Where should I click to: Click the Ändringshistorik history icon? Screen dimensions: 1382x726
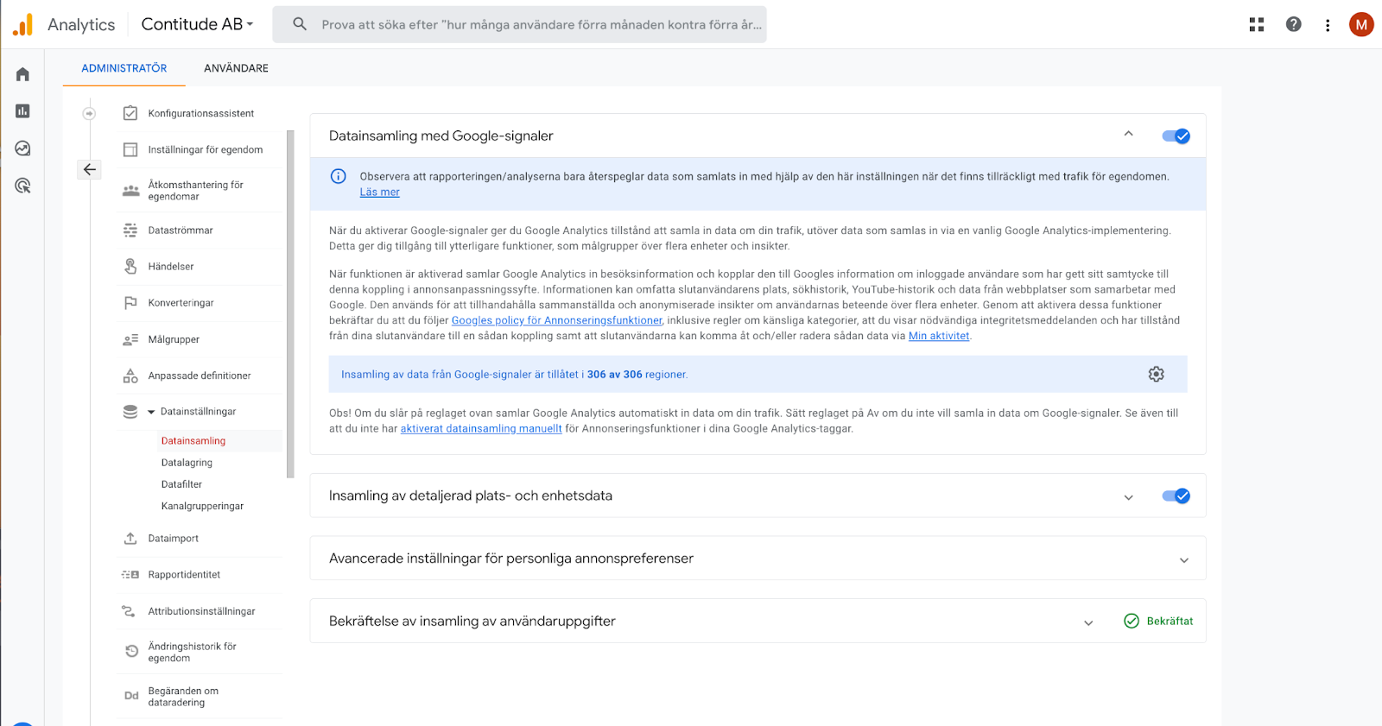(131, 652)
